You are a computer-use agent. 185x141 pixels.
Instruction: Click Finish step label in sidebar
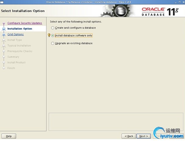point(11,68)
